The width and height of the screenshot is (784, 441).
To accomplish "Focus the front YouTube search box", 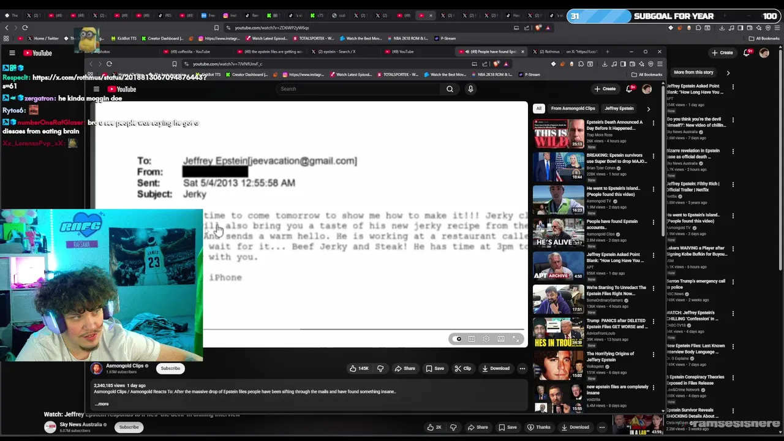I will pos(358,89).
